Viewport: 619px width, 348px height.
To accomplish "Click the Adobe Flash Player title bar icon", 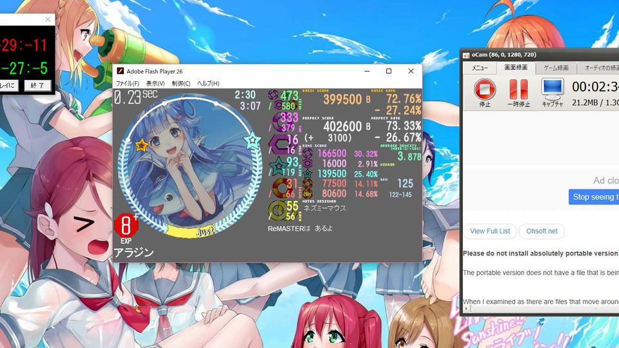I will click(120, 71).
